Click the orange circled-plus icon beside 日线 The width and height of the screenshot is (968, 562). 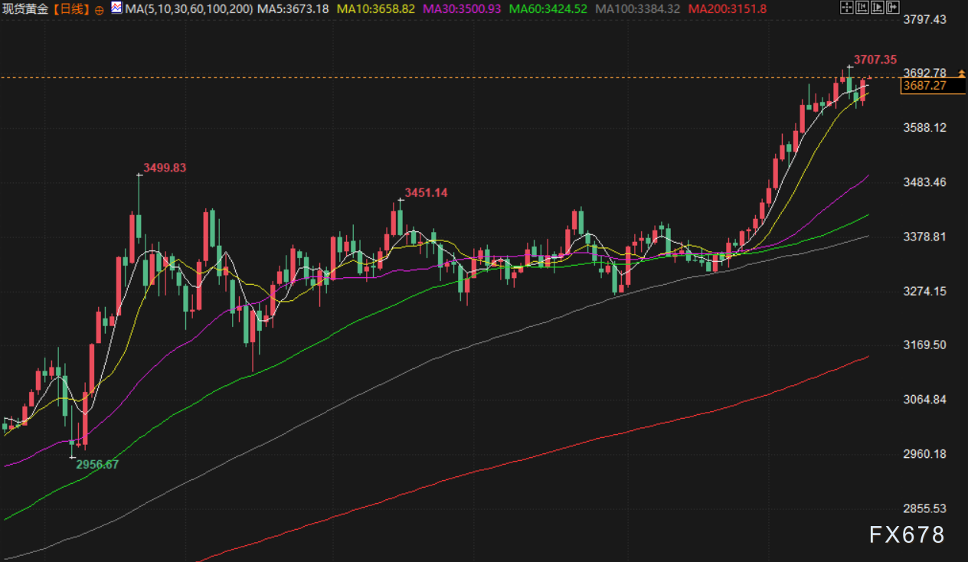pos(100,10)
